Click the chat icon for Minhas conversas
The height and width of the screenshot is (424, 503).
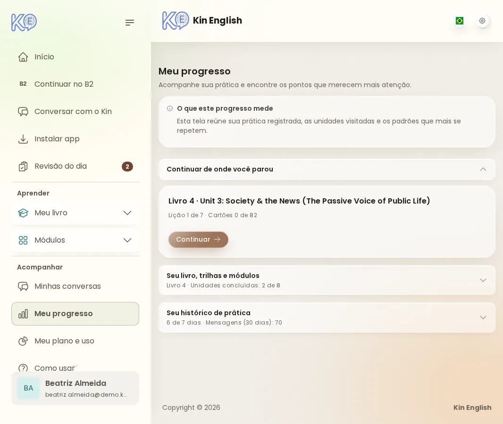point(23,286)
